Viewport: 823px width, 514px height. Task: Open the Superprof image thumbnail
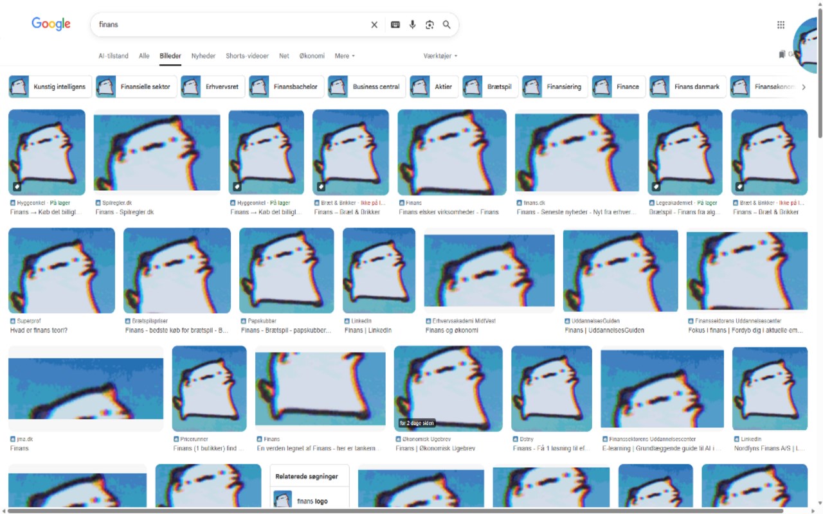click(x=62, y=270)
